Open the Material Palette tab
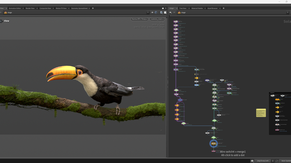Viewport: 291px width, 163px height. [197, 8]
